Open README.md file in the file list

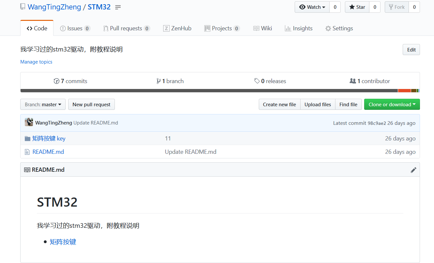48,152
